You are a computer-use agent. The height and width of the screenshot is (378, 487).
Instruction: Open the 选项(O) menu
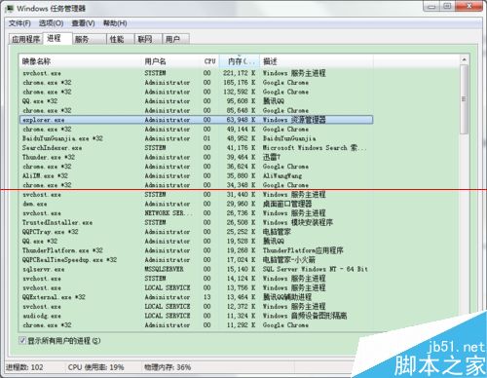51,23
